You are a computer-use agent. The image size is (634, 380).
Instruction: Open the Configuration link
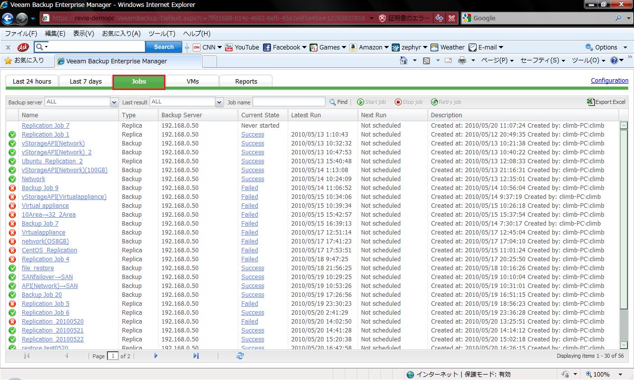pyautogui.click(x=610, y=81)
